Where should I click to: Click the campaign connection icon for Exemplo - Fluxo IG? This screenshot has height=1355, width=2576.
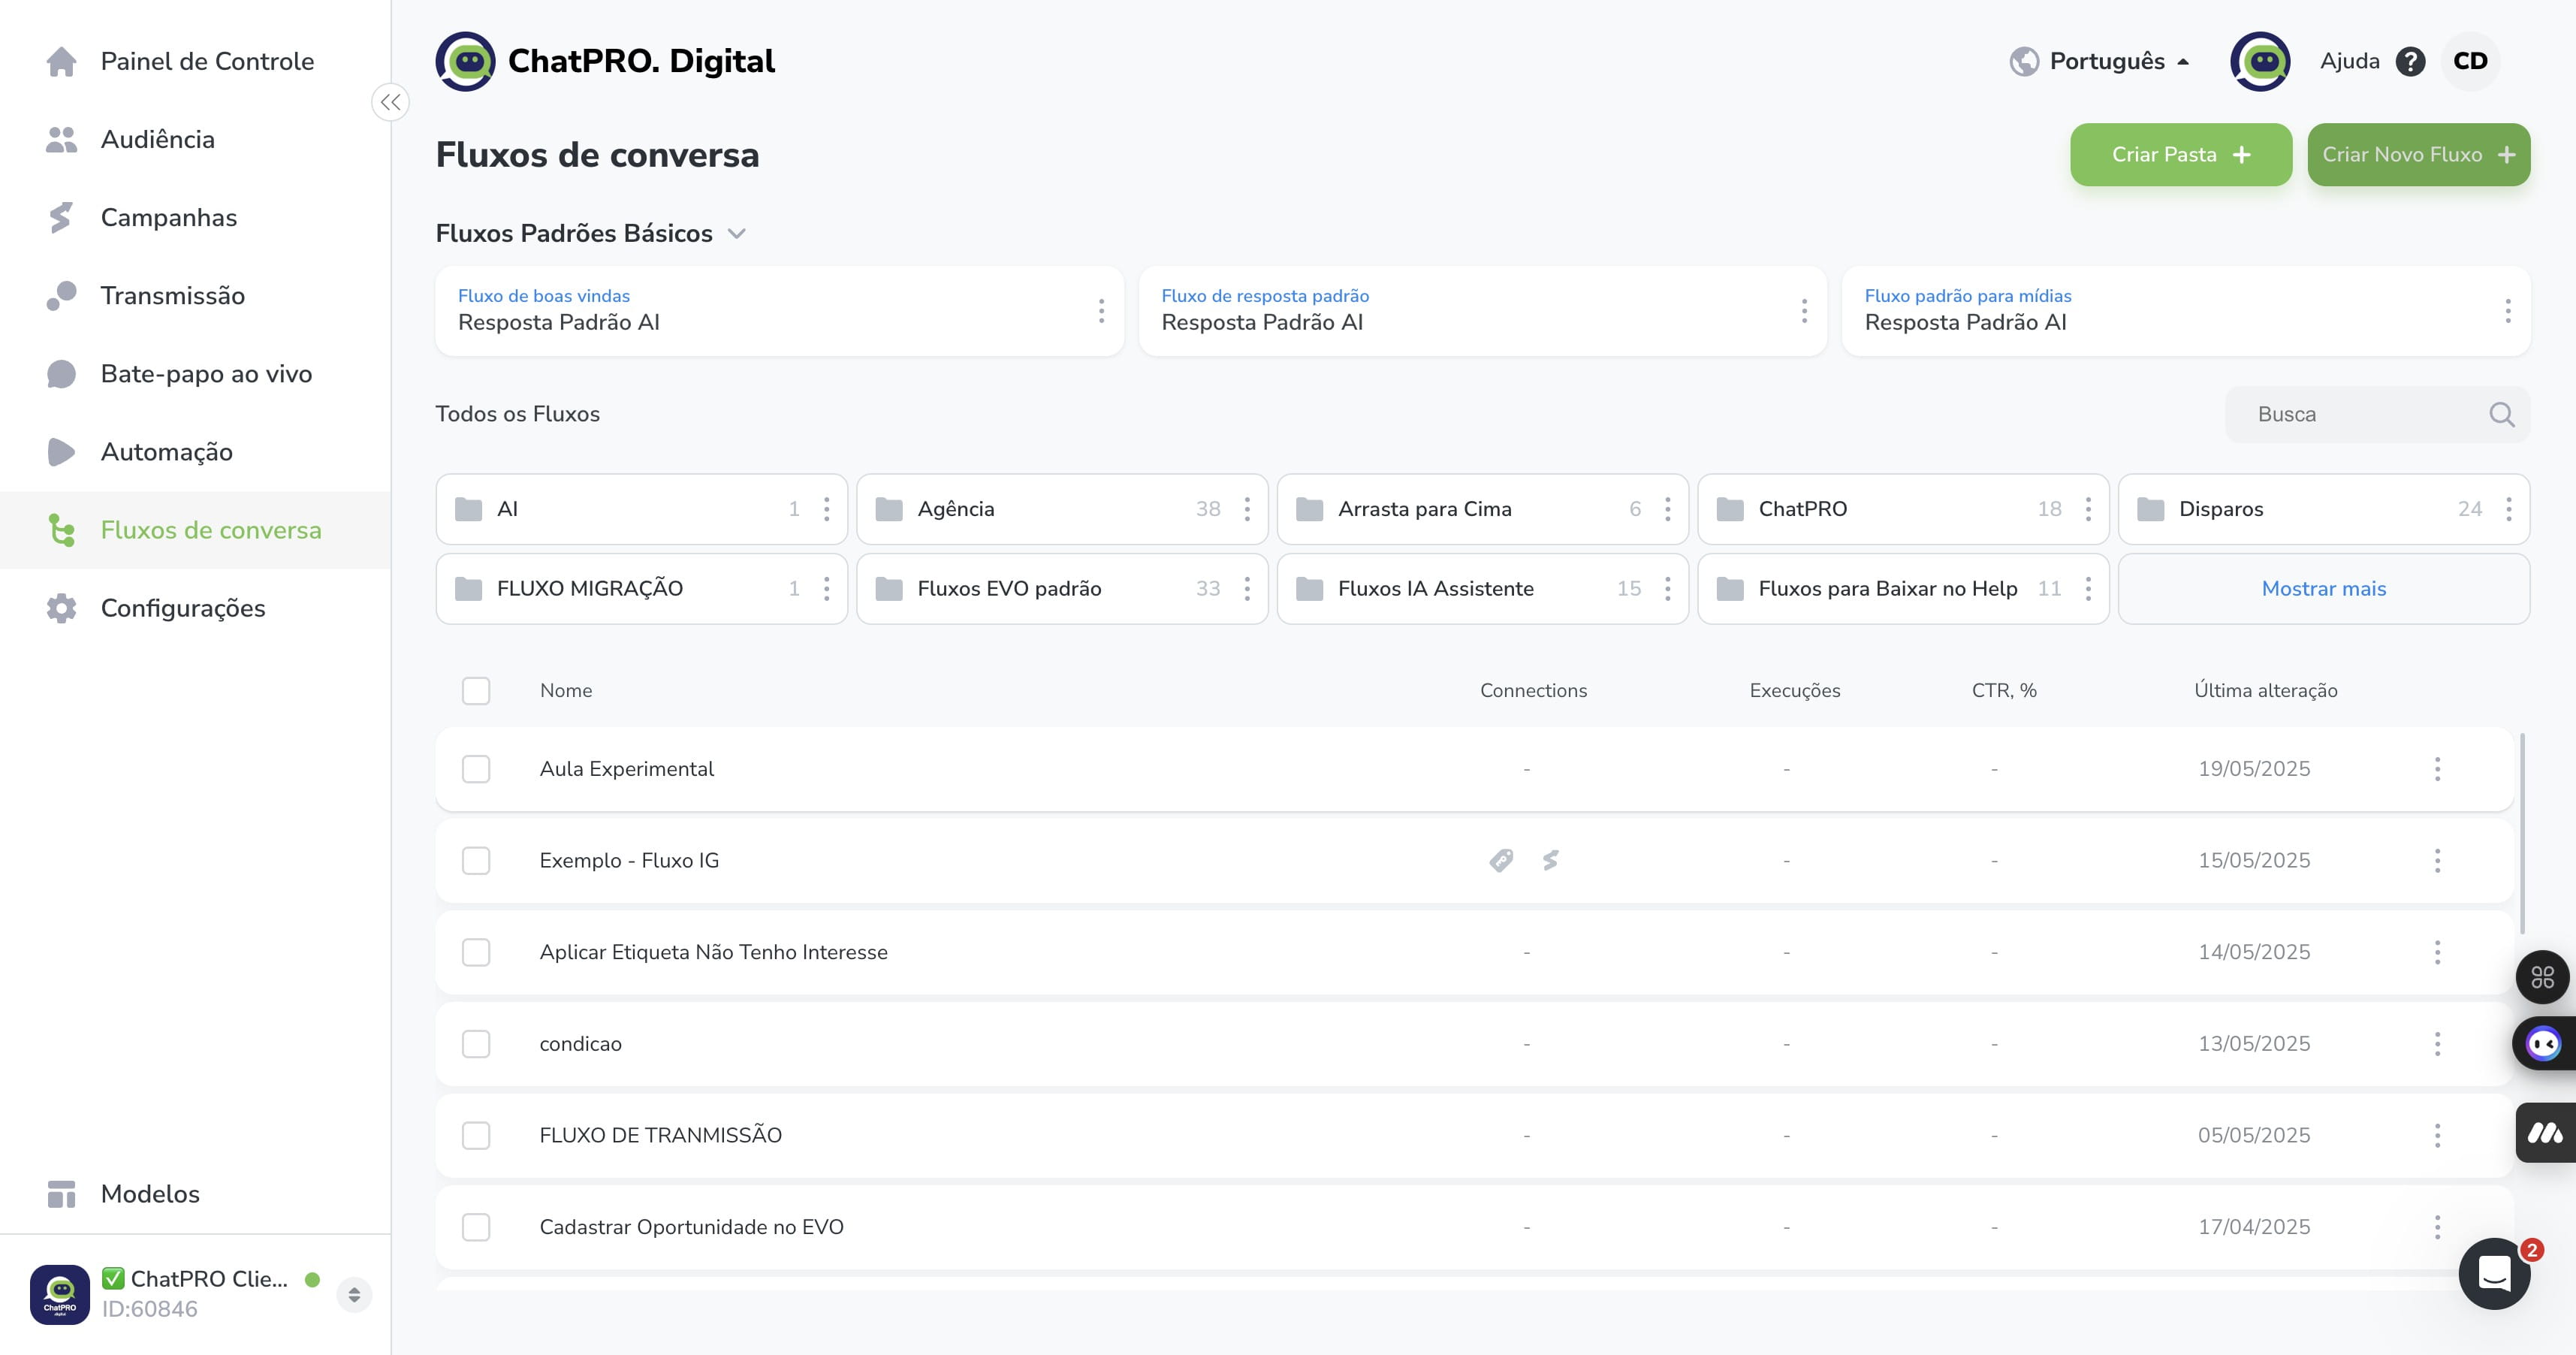[1550, 860]
